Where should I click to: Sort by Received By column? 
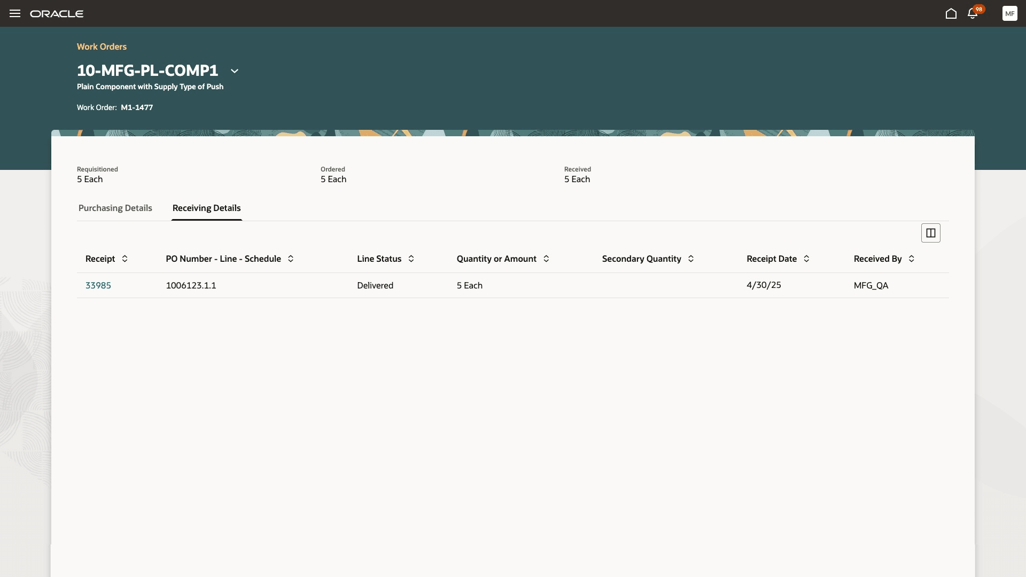(912, 259)
